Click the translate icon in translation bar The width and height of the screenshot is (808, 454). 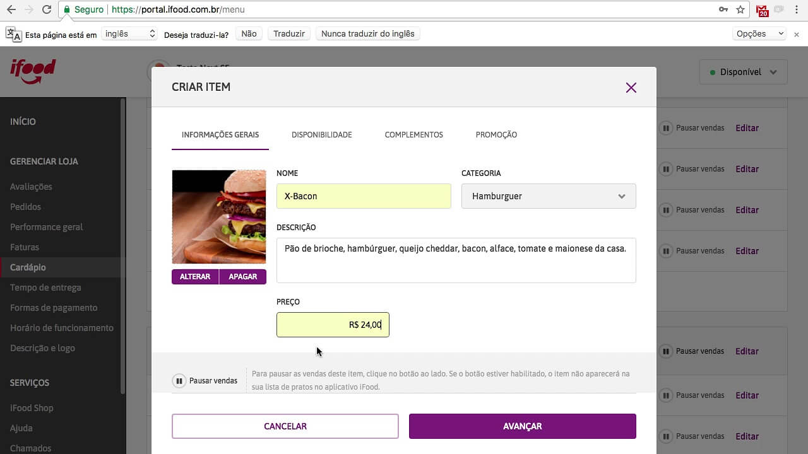pyautogui.click(x=13, y=34)
